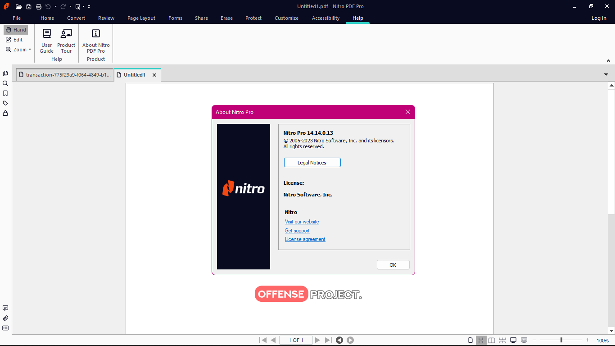Click the License agreement link
Image resolution: width=615 pixels, height=346 pixels.
pos(305,239)
